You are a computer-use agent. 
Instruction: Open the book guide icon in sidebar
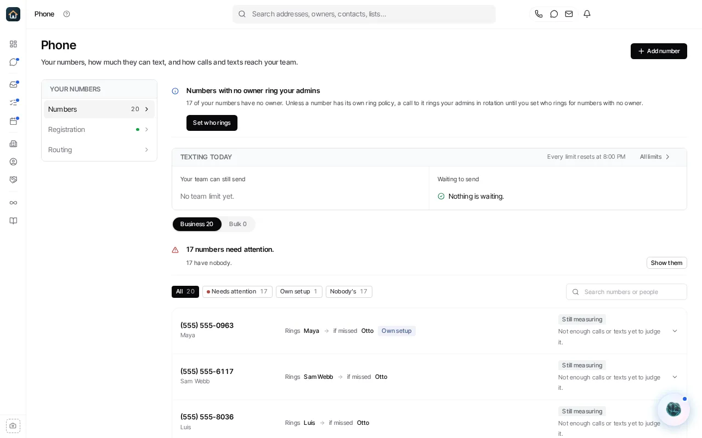click(13, 221)
